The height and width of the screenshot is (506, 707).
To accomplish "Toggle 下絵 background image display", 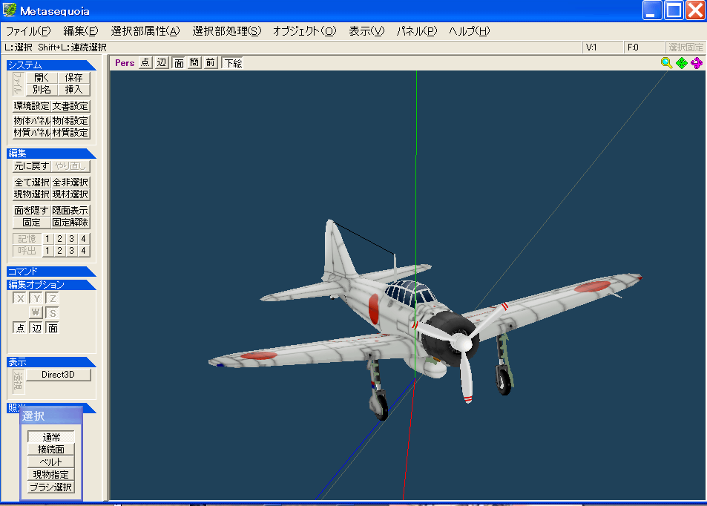I will tap(233, 62).
